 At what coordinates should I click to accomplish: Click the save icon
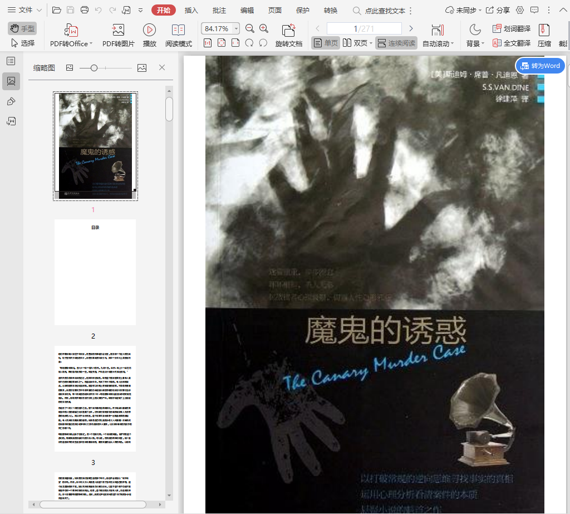coord(71,10)
